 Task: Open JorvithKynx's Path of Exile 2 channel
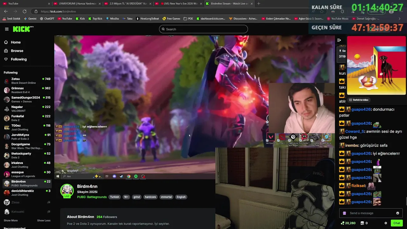27,137
